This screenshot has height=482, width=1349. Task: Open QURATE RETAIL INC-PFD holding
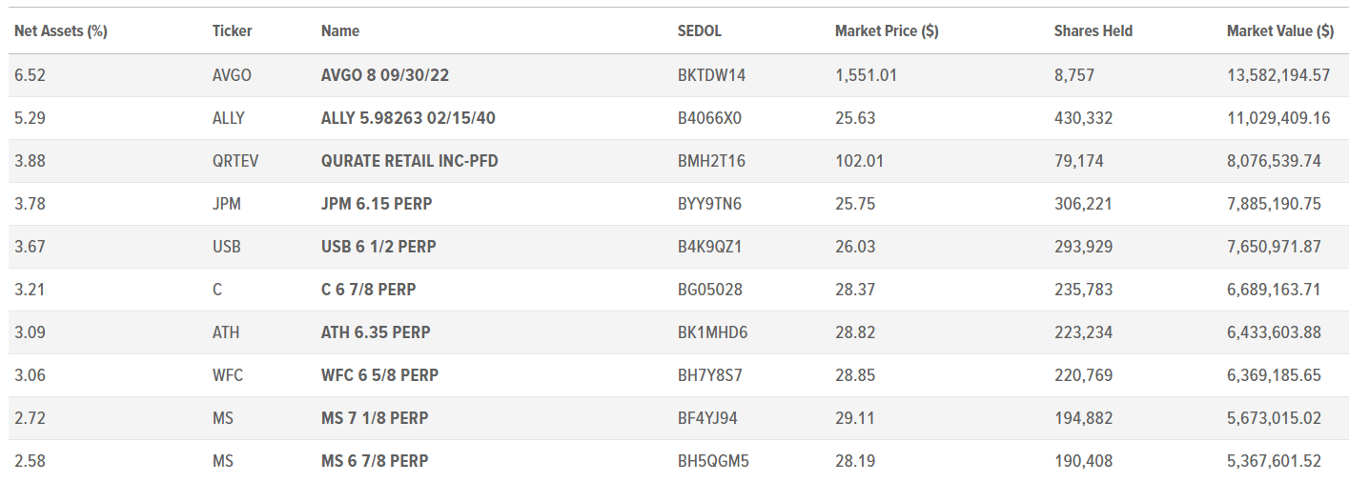[x=410, y=161]
